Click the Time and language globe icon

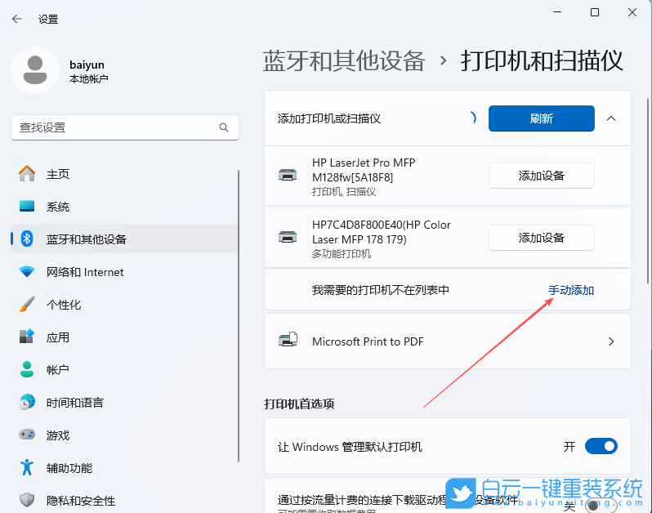pyautogui.click(x=27, y=402)
